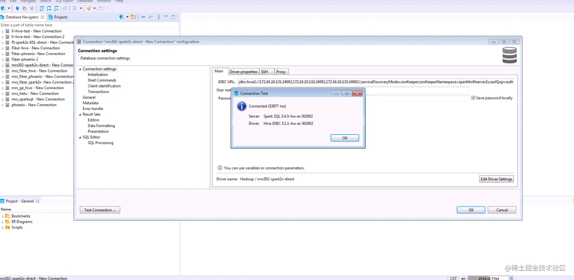Select Metadata in the settings tree
This screenshot has height=280, width=574.
[x=91, y=103]
